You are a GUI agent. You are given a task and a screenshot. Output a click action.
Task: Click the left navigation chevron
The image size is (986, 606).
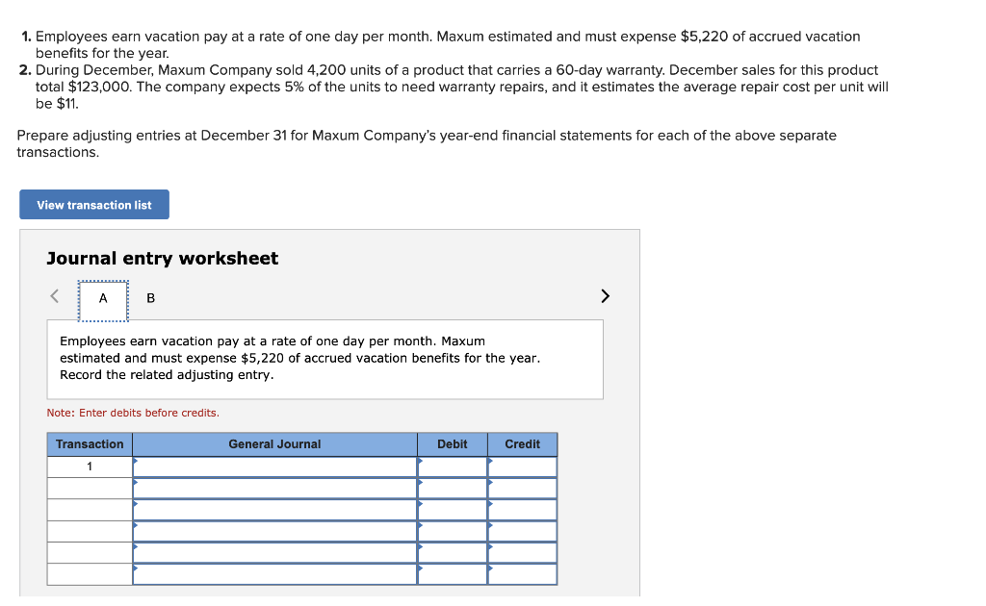[54, 296]
